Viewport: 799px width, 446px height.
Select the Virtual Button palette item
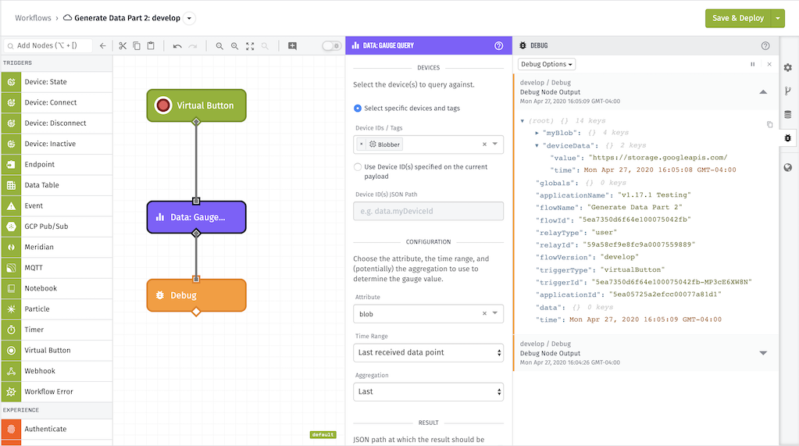point(56,350)
